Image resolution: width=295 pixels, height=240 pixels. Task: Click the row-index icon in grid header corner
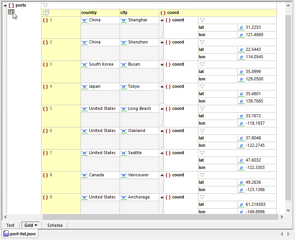pos(46,13)
